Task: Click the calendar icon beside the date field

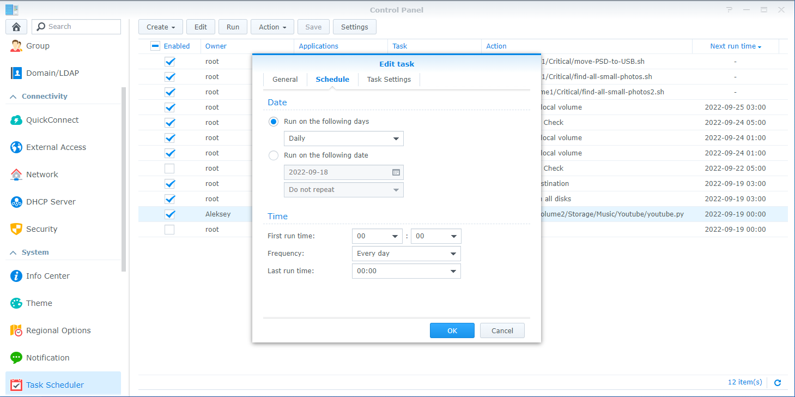Action: coord(396,172)
